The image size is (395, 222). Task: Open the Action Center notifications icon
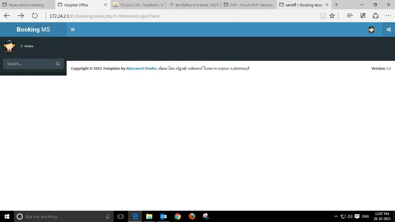point(357,217)
